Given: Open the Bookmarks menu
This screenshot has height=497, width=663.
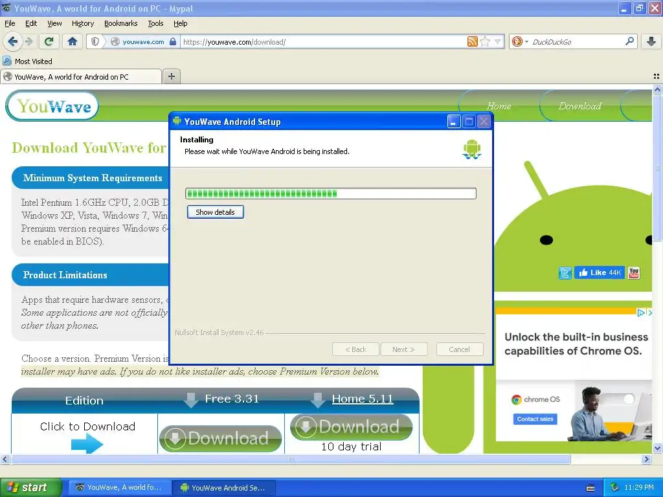Looking at the screenshot, I should coord(121,24).
